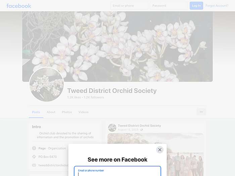Focus the header Password field
235x176 pixels.
(x=169, y=6)
